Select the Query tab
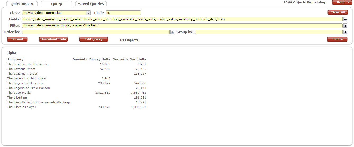This screenshot has height=147, width=354. (56, 4)
